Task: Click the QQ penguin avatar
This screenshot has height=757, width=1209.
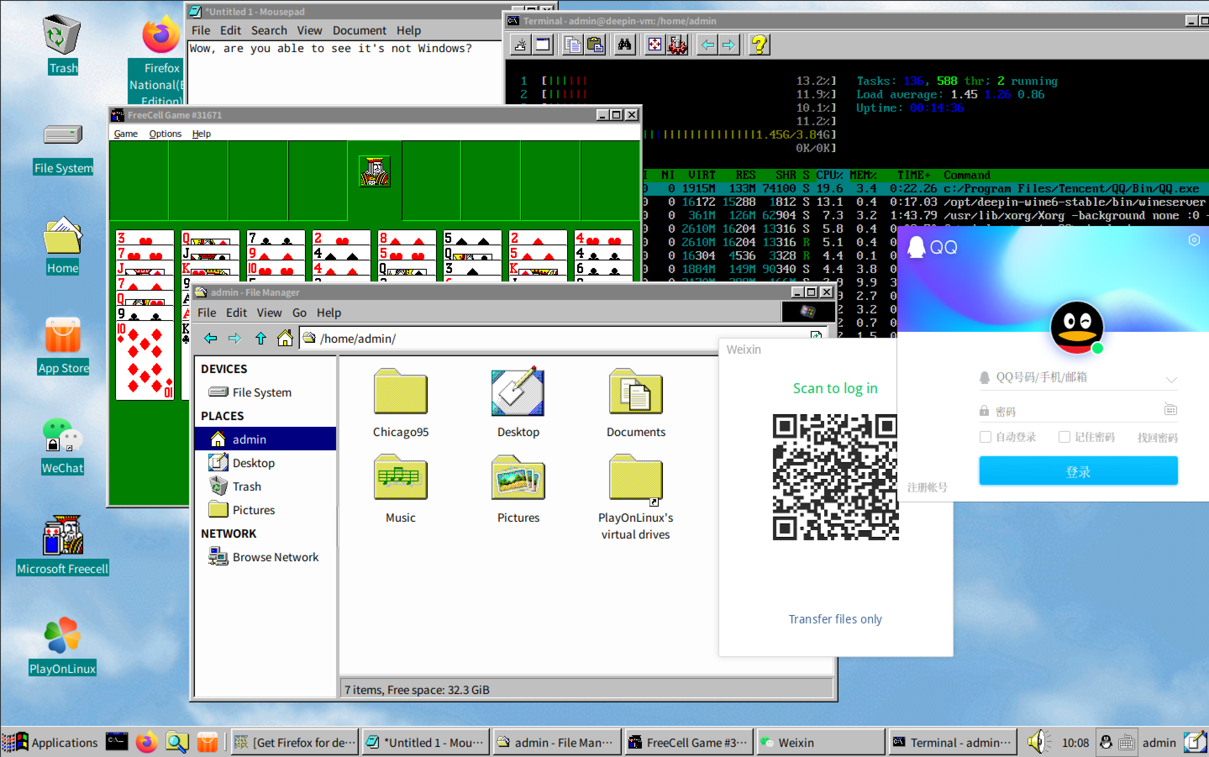Action: (1076, 328)
